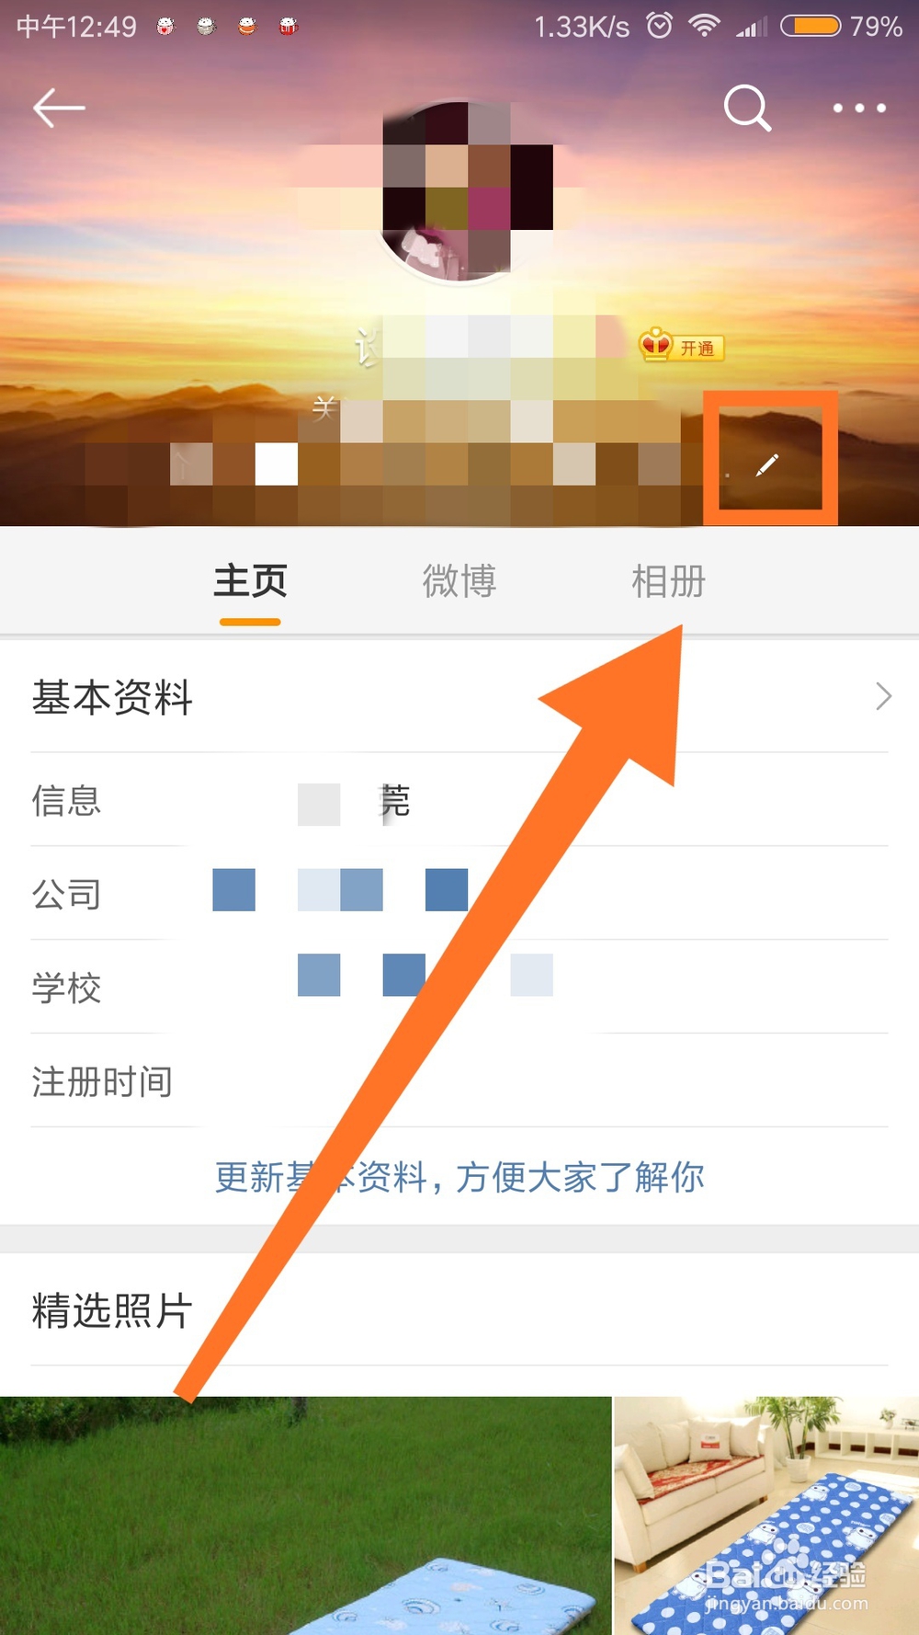919x1635 pixels.
Task: Tap the profile avatar picture
Action: (459, 193)
